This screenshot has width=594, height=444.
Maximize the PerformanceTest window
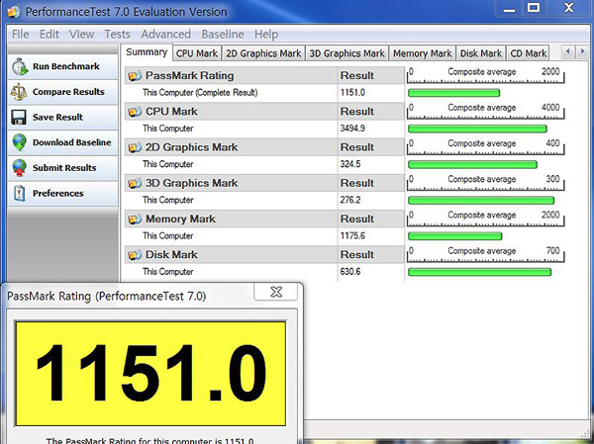click(534, 8)
